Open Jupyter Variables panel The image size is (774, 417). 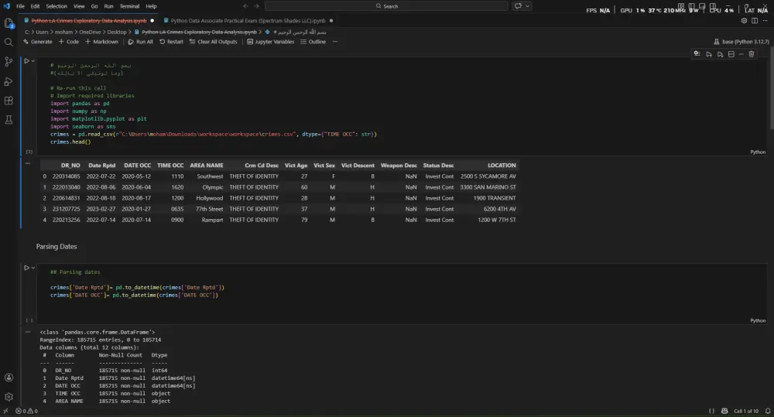[270, 42]
